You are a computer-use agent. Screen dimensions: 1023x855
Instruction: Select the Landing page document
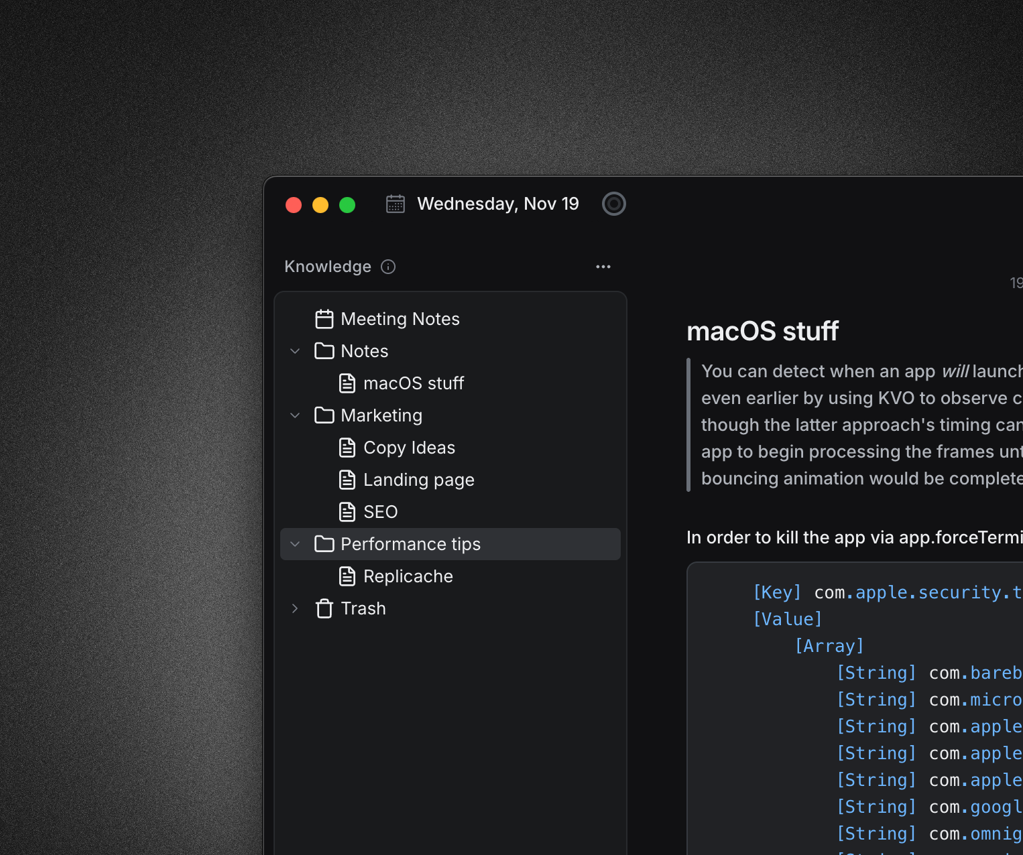click(x=418, y=480)
